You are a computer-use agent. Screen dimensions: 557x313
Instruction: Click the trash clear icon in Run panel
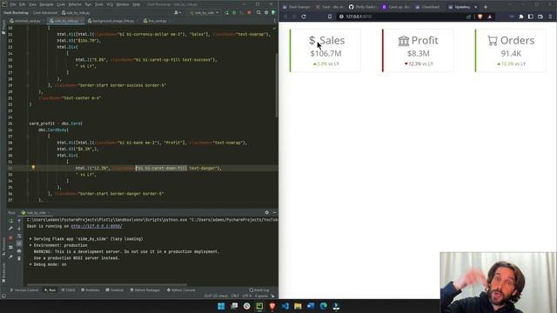[19, 258]
